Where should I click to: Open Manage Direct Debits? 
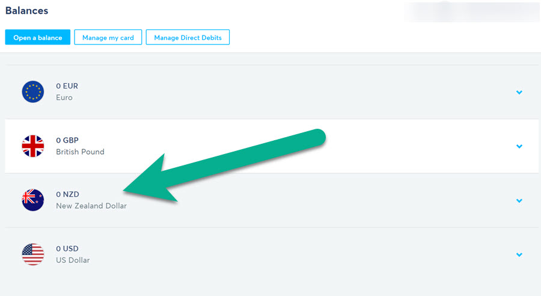(x=188, y=37)
